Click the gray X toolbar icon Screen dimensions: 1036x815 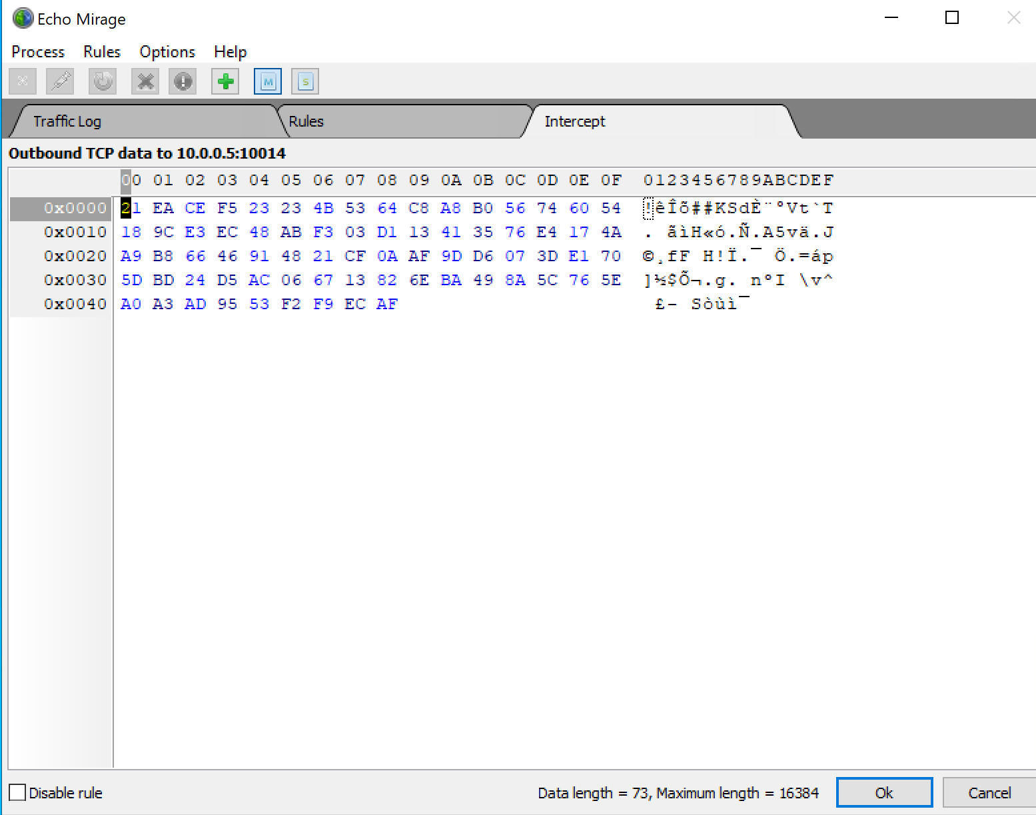pyautogui.click(x=145, y=81)
